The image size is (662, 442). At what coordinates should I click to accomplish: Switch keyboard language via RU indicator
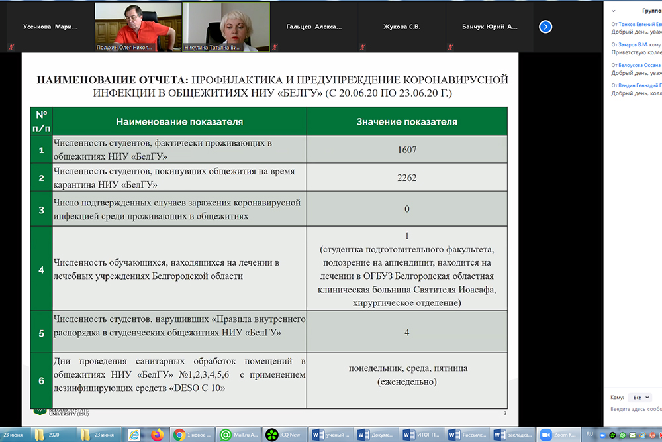(x=590, y=435)
